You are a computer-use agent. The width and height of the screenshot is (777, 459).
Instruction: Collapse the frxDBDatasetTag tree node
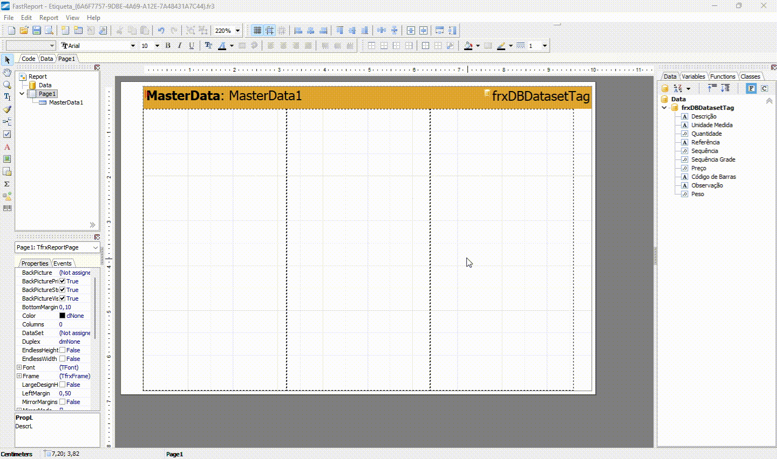tap(664, 108)
